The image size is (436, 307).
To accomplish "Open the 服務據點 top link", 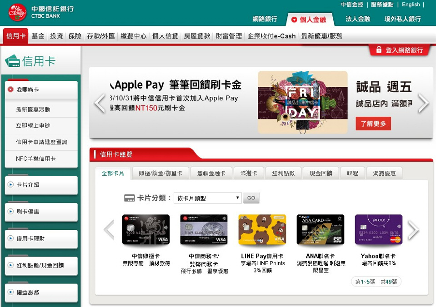I will [382, 5].
